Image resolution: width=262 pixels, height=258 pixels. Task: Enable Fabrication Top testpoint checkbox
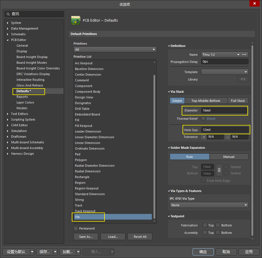(x=205, y=225)
